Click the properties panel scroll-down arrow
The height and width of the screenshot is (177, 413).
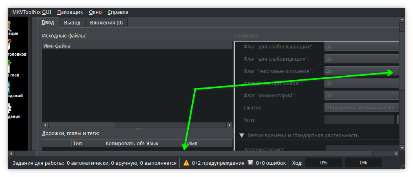tap(402, 148)
